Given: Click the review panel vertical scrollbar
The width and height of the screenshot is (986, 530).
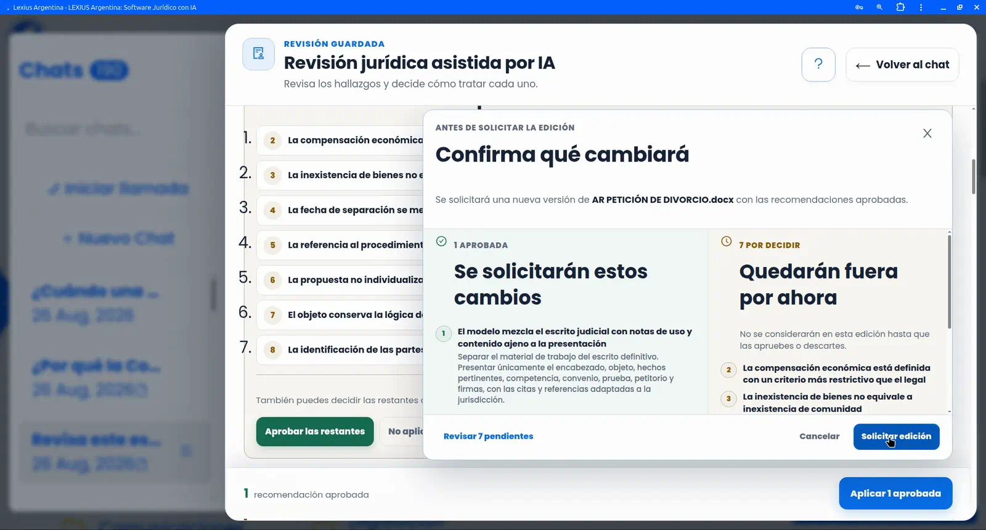Looking at the screenshot, I should [x=973, y=177].
